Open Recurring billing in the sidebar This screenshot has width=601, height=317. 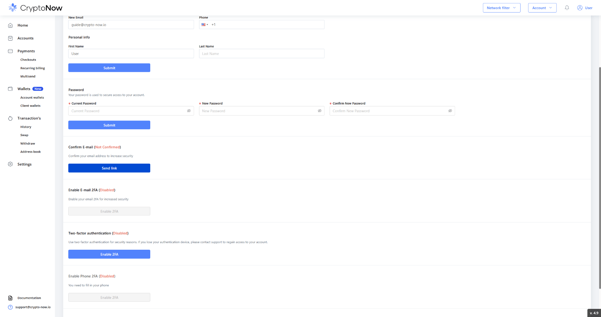click(33, 68)
